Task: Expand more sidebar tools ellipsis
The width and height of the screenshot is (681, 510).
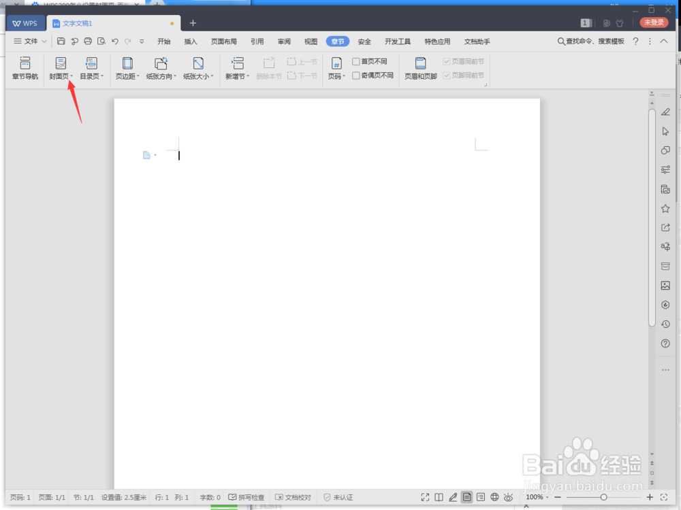Action: (665, 370)
